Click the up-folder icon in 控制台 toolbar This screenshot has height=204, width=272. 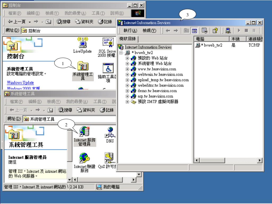pyautogui.click(x=48, y=22)
